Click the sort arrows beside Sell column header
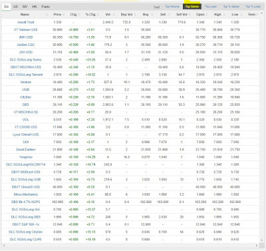 point(170,15)
